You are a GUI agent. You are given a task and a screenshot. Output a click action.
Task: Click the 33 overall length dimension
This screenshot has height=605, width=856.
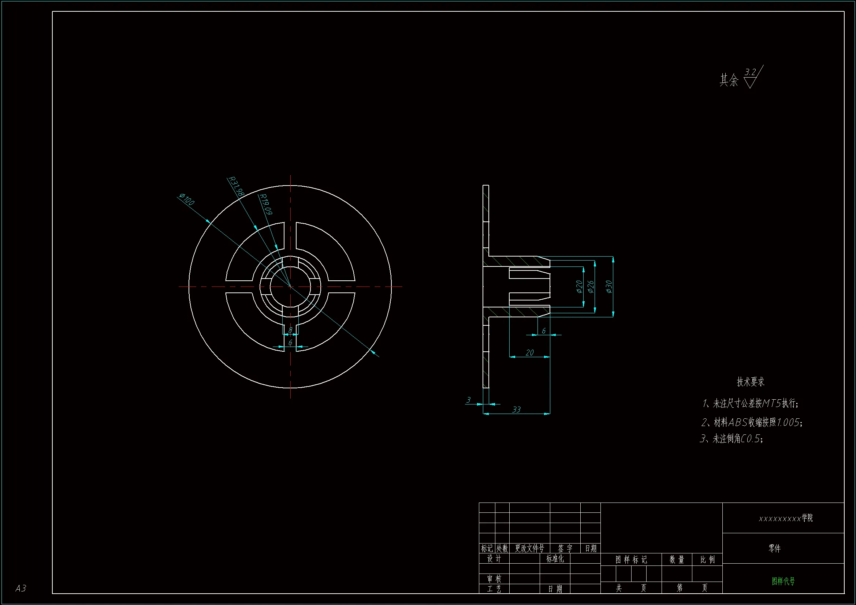(516, 410)
